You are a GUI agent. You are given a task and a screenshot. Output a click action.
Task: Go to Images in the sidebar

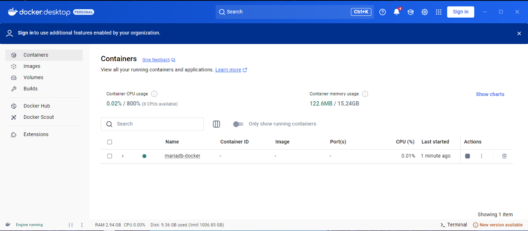pyautogui.click(x=32, y=66)
